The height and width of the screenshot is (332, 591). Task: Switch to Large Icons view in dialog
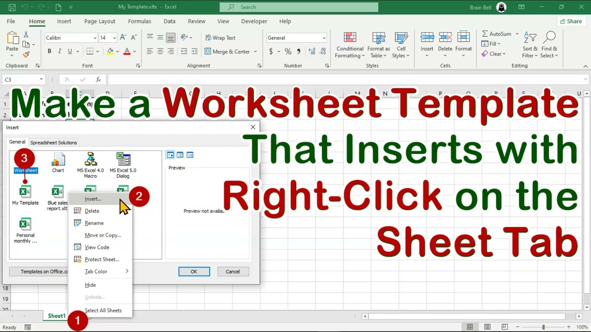tap(170, 155)
